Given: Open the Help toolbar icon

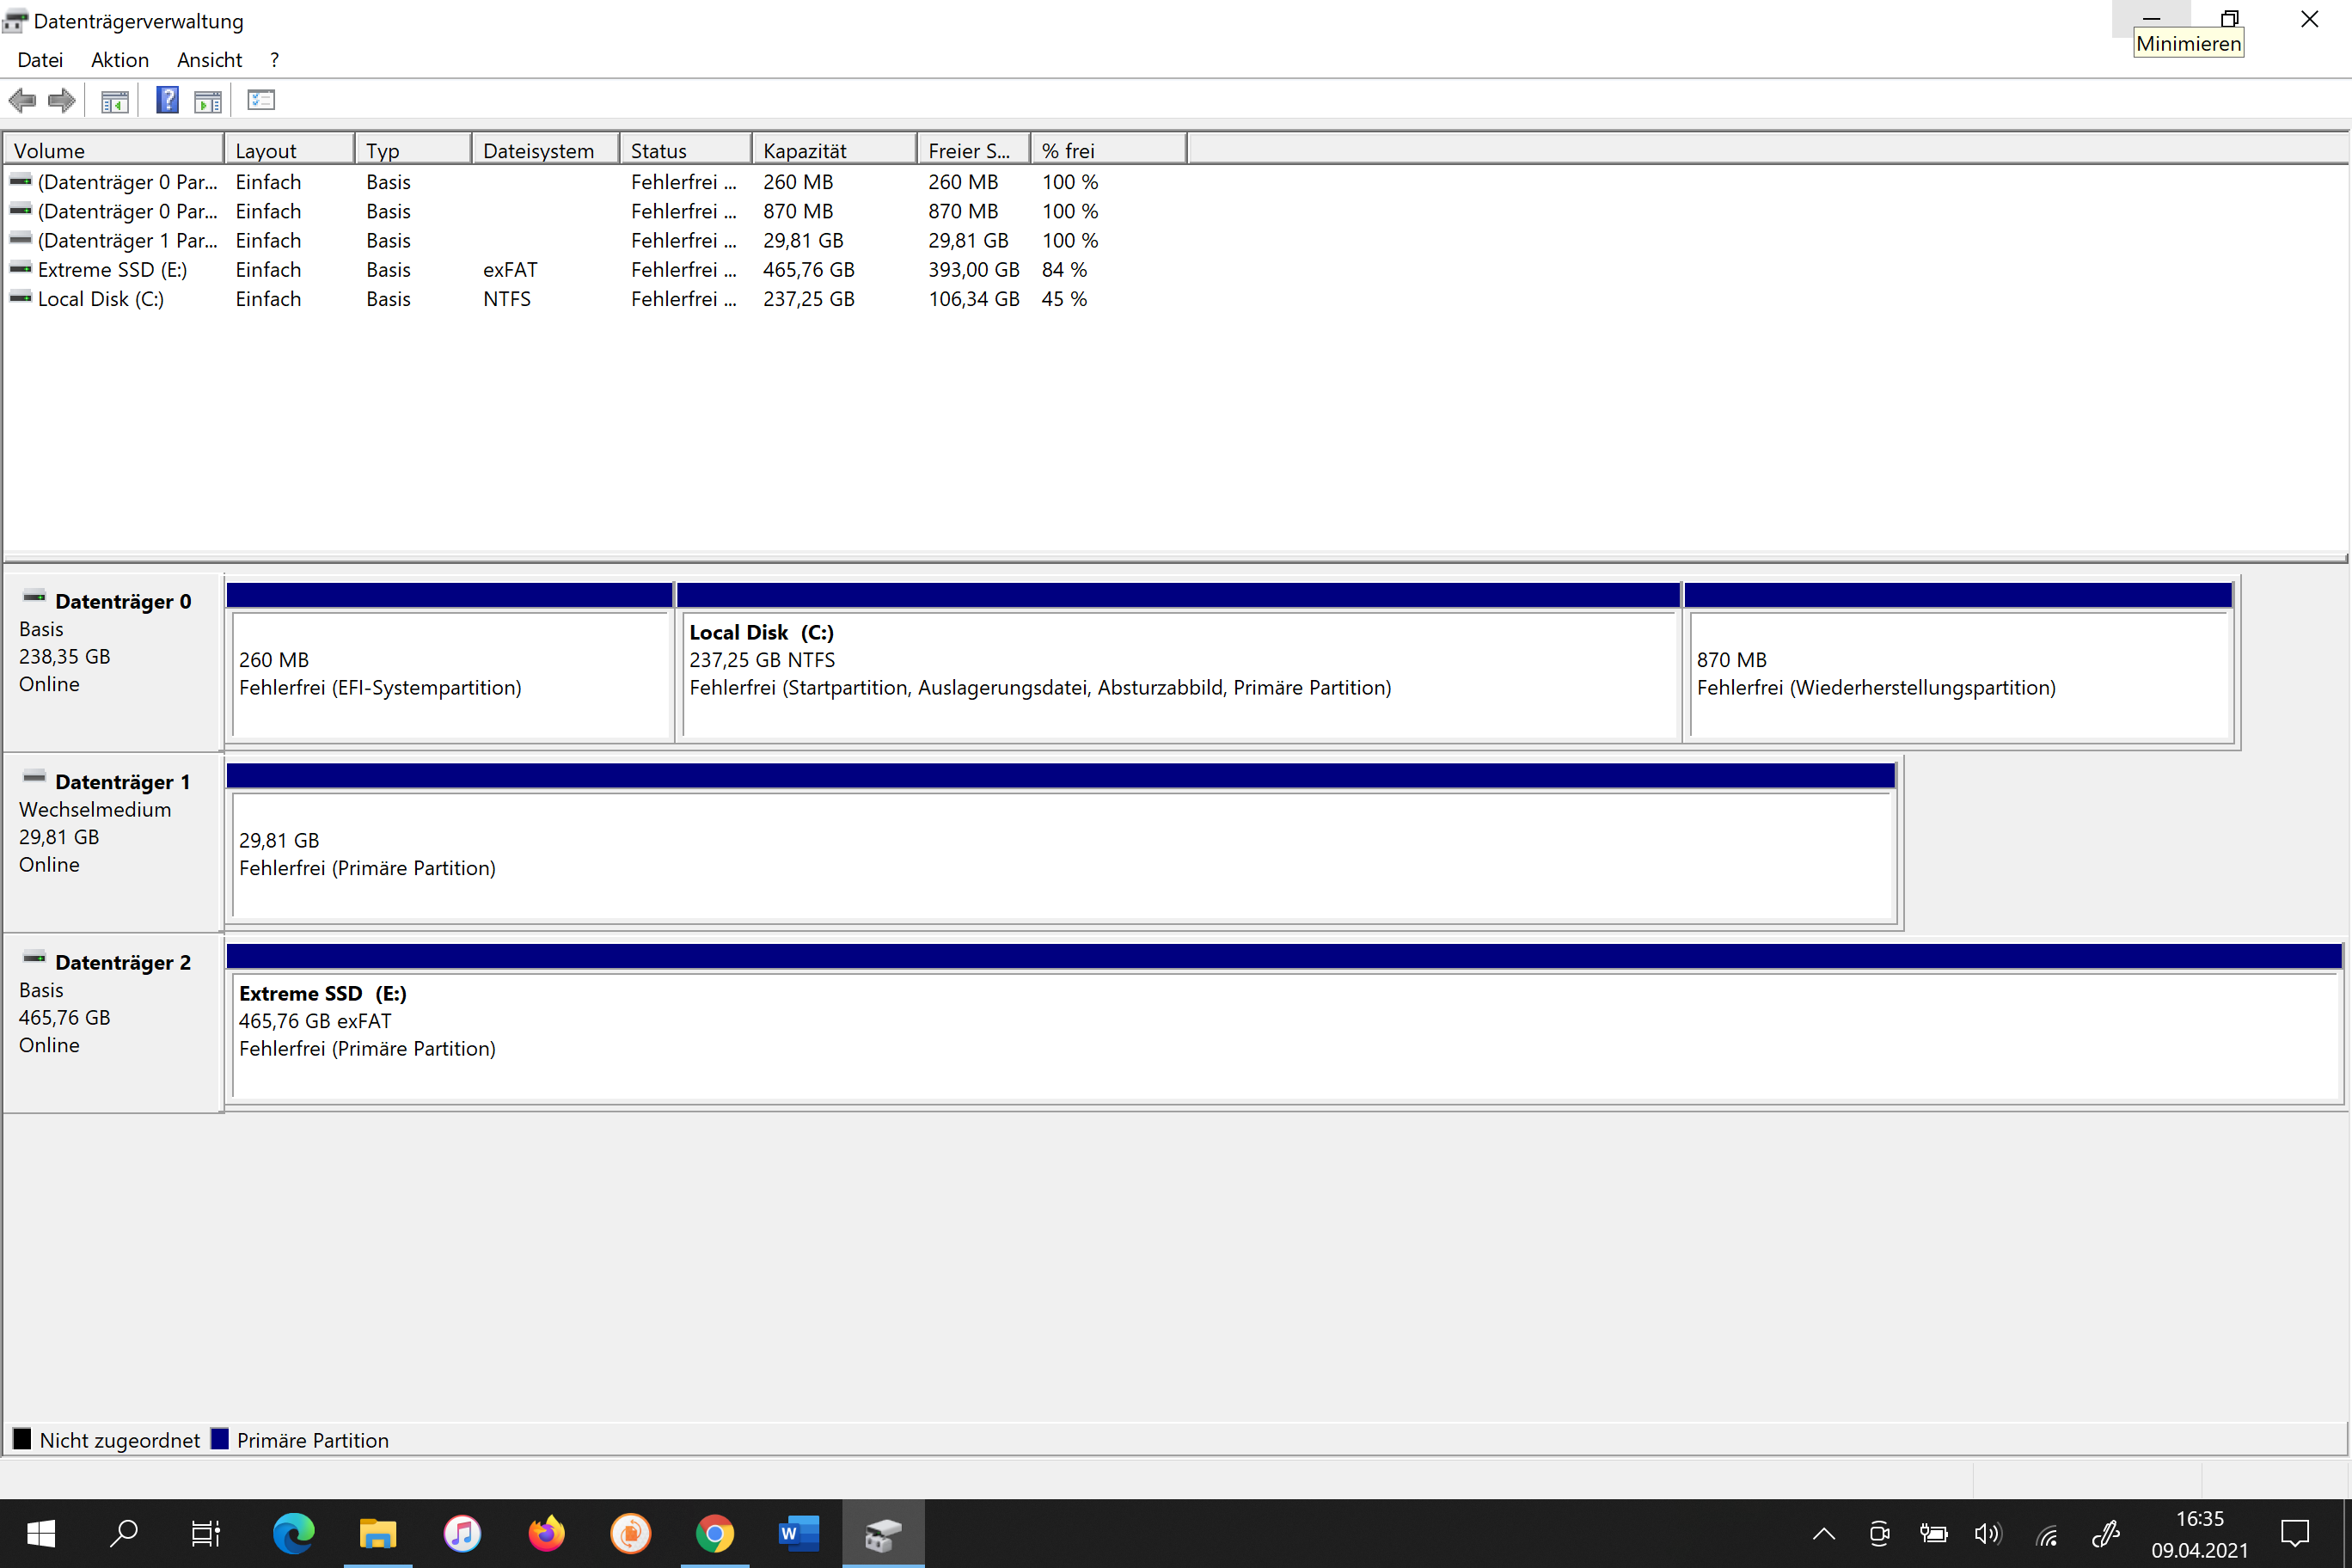Looking at the screenshot, I should [x=167, y=100].
